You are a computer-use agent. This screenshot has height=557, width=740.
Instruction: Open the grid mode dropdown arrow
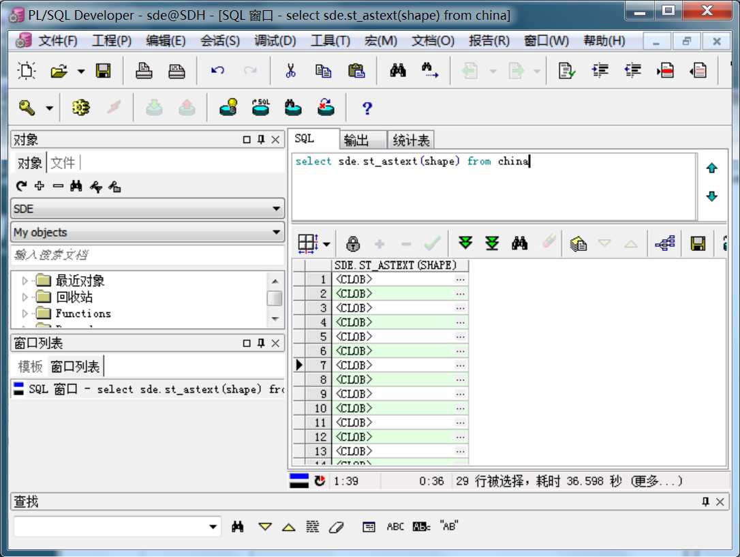(326, 245)
